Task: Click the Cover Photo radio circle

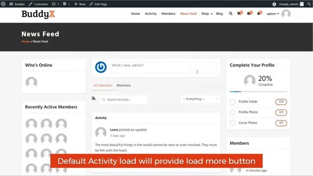Action: (233, 123)
